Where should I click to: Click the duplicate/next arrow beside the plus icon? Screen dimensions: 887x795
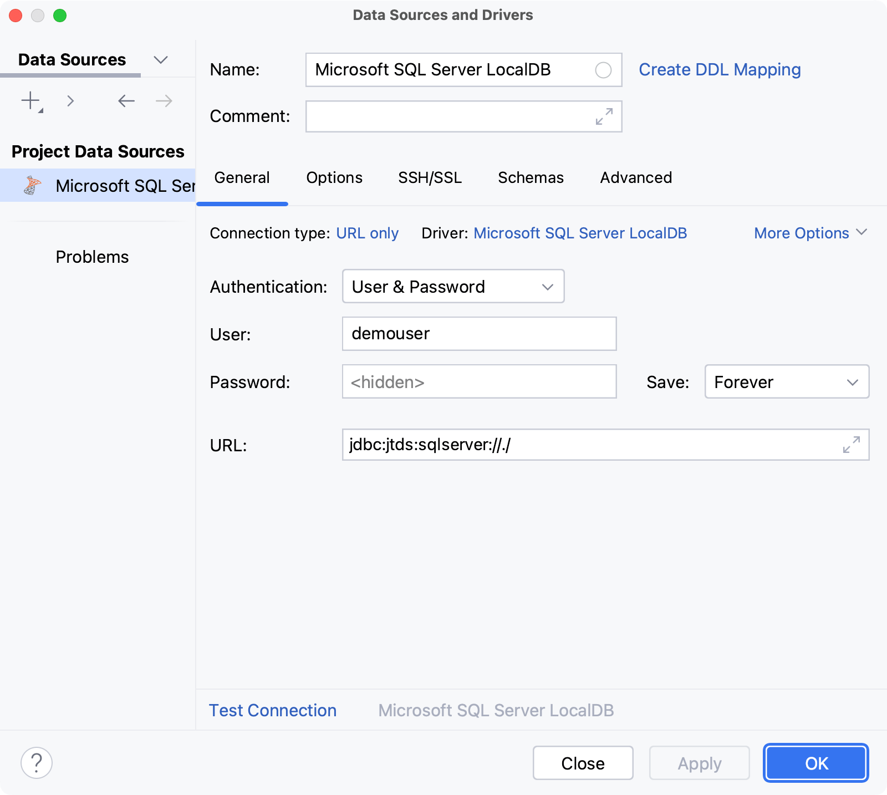[x=70, y=101]
